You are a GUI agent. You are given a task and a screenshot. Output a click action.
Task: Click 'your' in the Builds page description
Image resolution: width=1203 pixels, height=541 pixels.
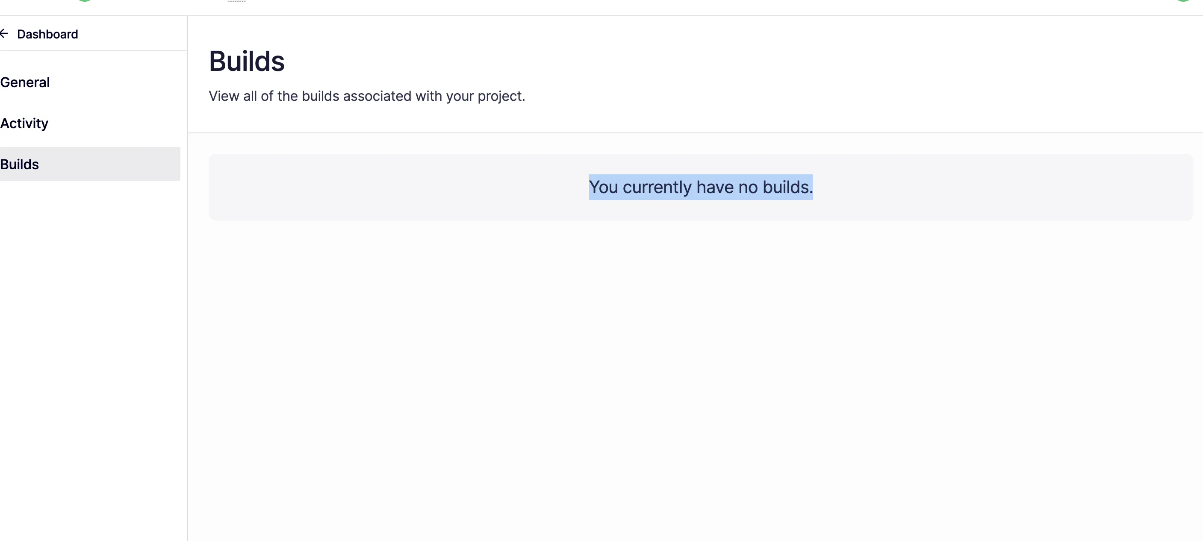(x=460, y=96)
